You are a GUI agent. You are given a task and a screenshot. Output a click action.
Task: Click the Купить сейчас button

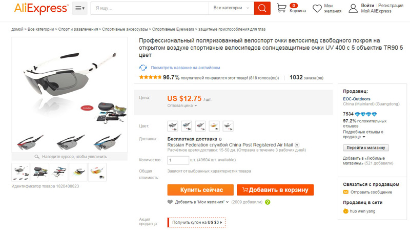200,190
